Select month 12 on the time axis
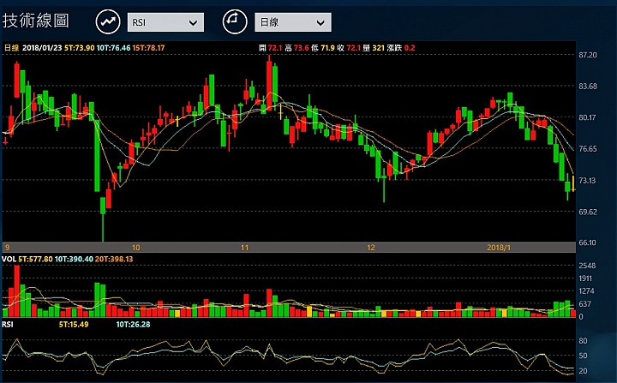The width and height of the screenshot is (617, 383). 371,248
